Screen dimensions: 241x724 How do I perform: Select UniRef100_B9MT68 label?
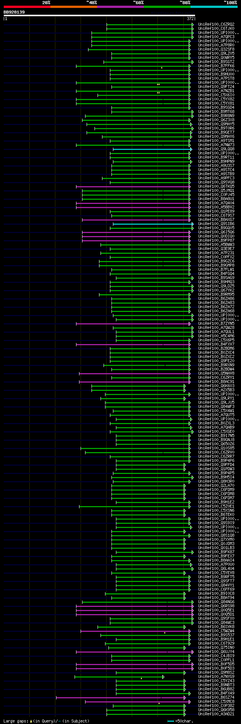click(x=216, y=112)
